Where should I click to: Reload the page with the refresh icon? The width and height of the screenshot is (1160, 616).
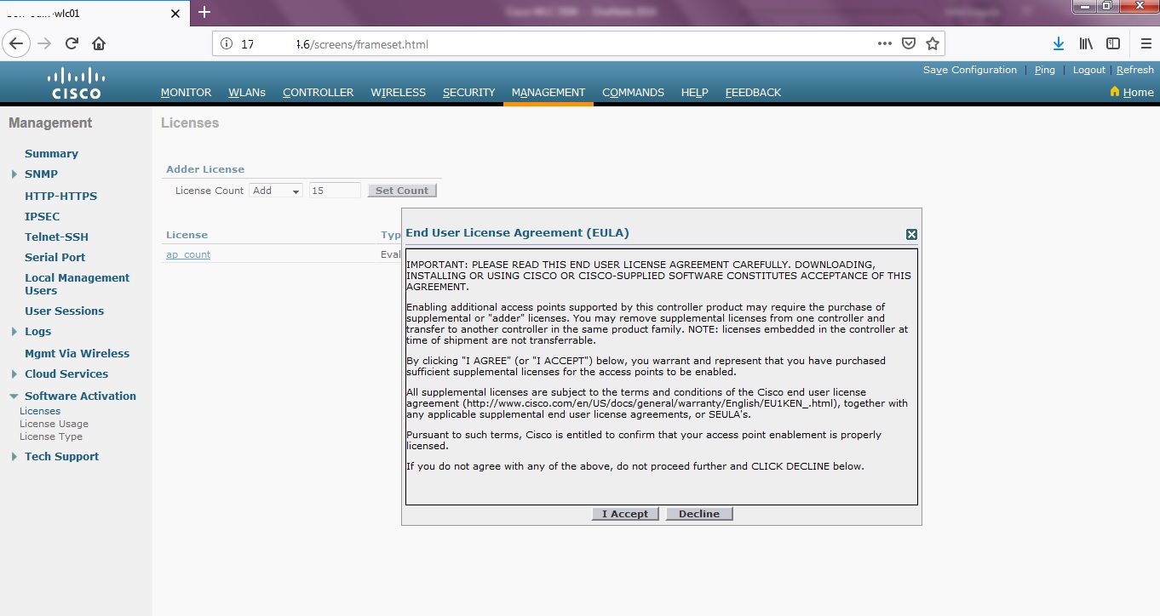[72, 43]
